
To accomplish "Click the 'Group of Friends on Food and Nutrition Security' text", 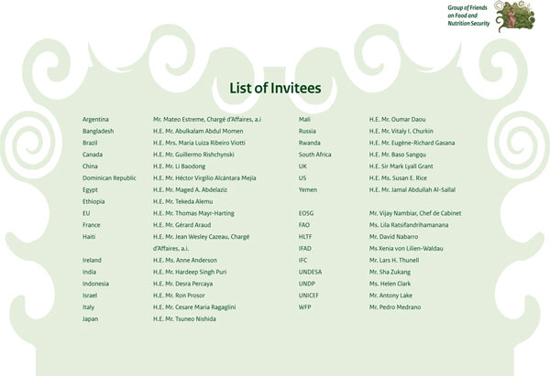I will [468, 16].
